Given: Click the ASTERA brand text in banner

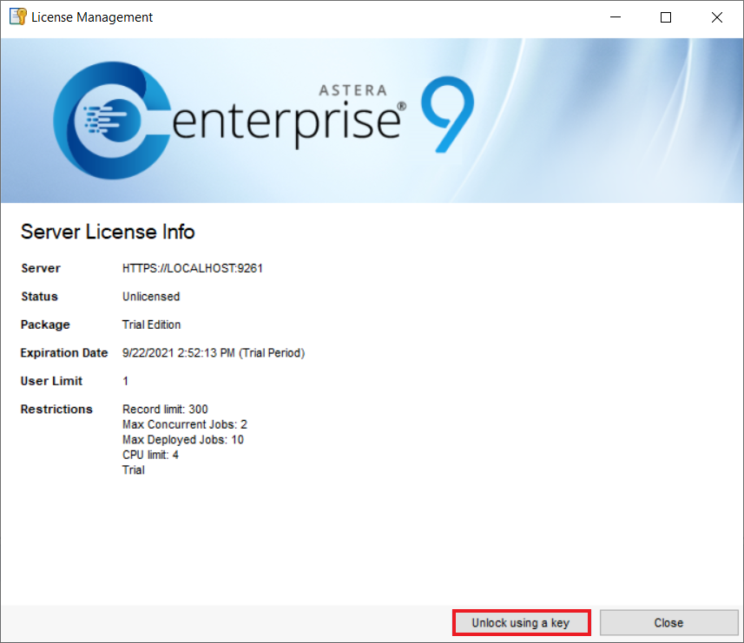Looking at the screenshot, I should [x=353, y=90].
